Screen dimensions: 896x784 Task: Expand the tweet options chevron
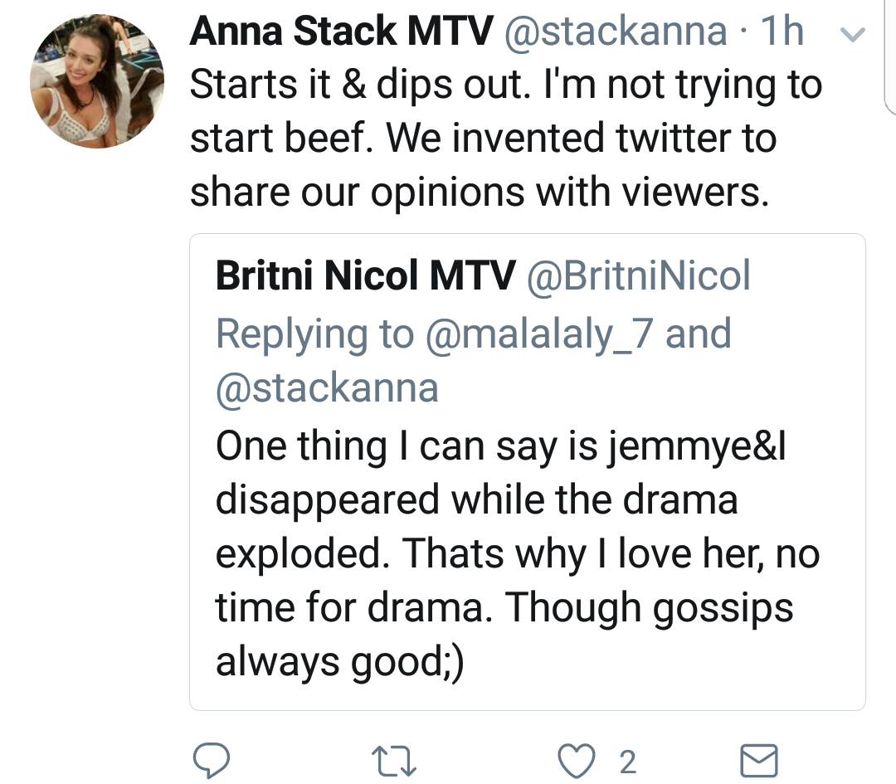click(853, 34)
